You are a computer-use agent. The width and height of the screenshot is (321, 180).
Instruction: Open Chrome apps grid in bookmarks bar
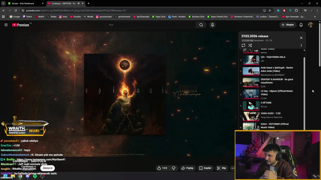[3, 17]
